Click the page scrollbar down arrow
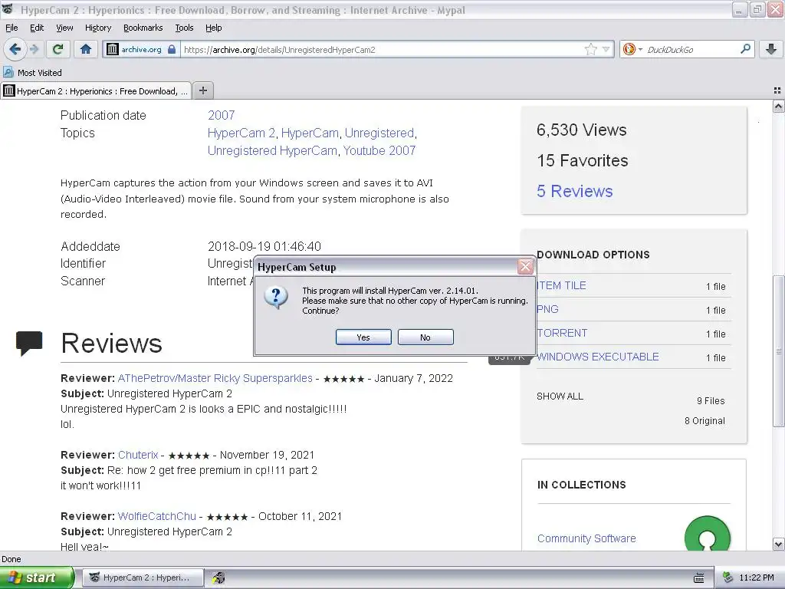This screenshot has width=785, height=589. pyautogui.click(x=778, y=544)
